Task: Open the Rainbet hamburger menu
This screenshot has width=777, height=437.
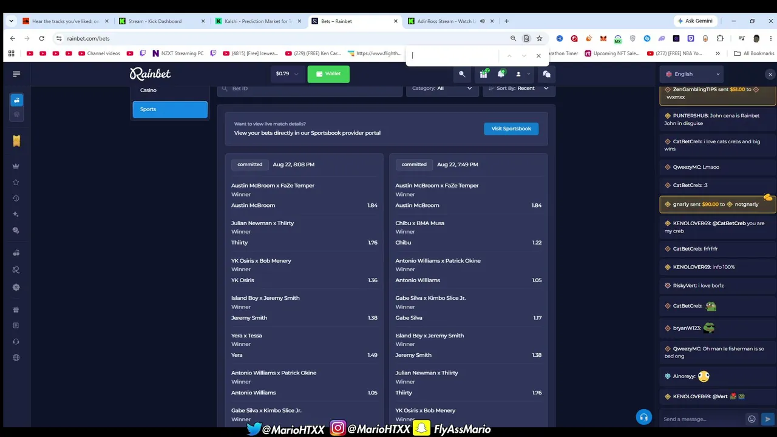Action: pos(16,74)
